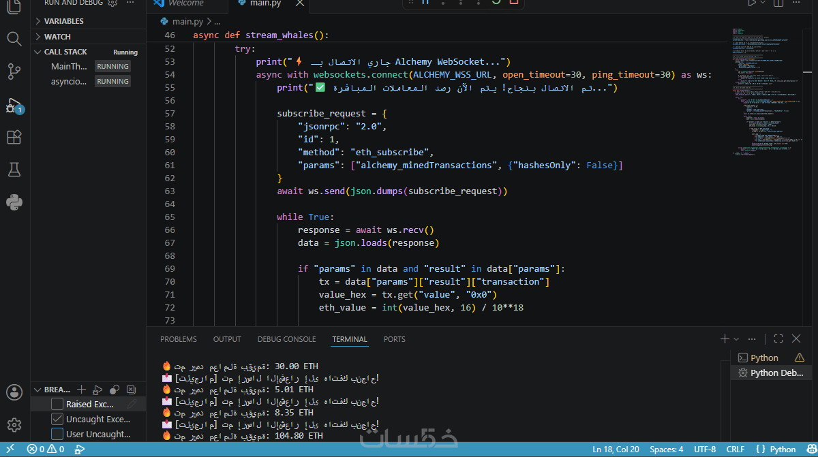
Task: Click warning icon on Python terminal entry
Action: click(x=800, y=358)
